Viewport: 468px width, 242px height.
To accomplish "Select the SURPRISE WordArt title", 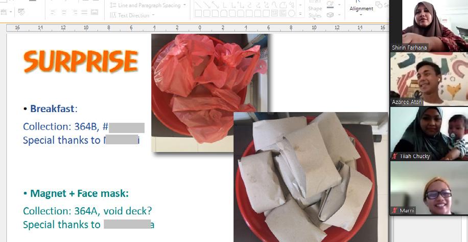I will point(81,61).
